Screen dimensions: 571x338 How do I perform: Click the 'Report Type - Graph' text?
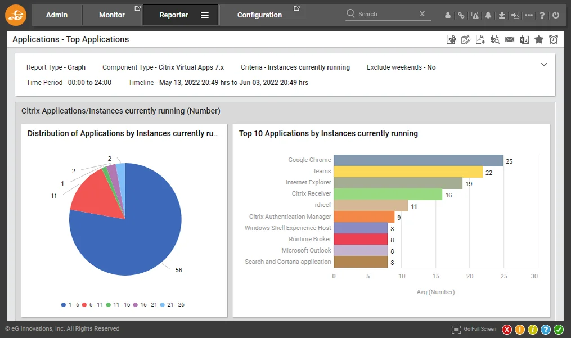(x=56, y=67)
